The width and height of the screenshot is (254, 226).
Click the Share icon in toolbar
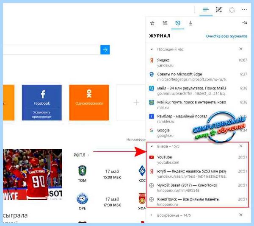pos(232,10)
